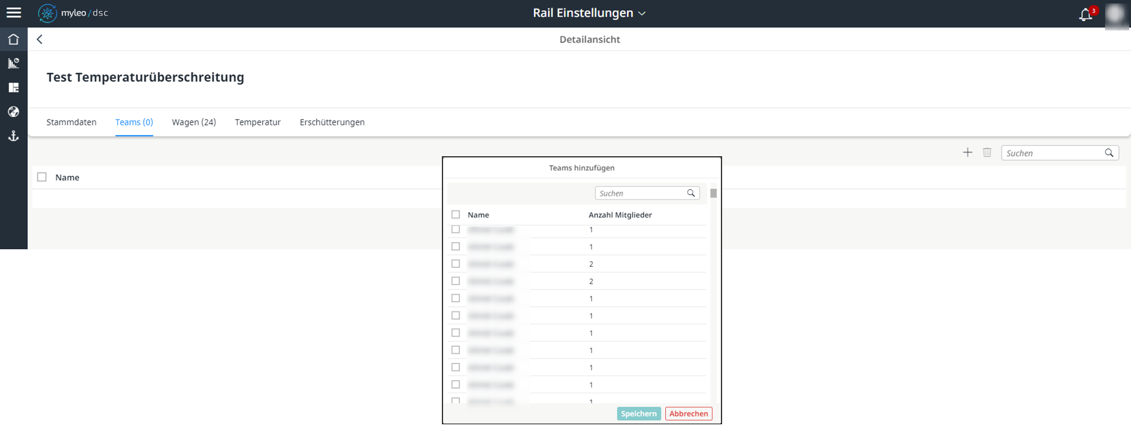This screenshot has width=1131, height=432.
Task: Switch to the Stammdaten tab
Action: (x=71, y=122)
